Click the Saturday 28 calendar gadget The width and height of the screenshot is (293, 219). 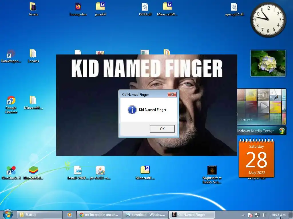256,158
